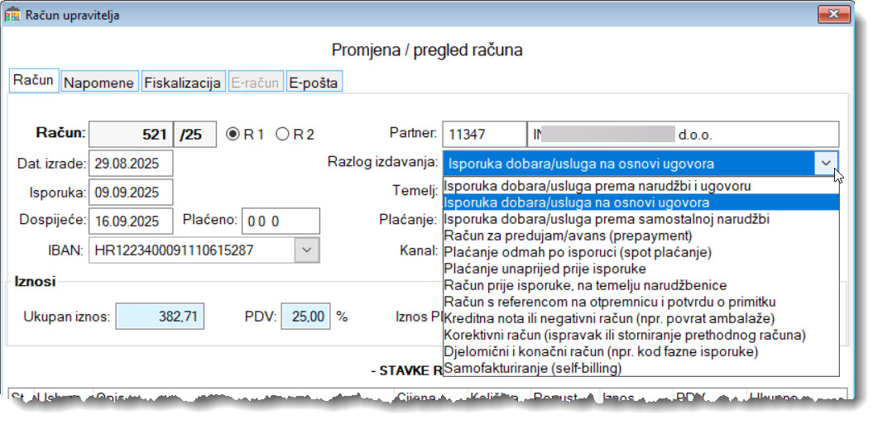This screenshot has height=429, width=878.
Task: Pick 'Isporuka dobara/usluga prema narudžbi i ugovoru'
Action: click(x=597, y=186)
